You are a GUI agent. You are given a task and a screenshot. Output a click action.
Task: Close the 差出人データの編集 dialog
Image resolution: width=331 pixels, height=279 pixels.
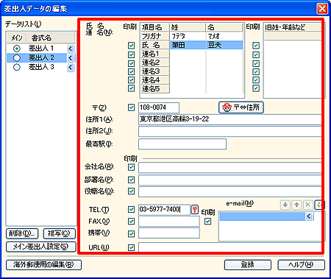(322, 9)
